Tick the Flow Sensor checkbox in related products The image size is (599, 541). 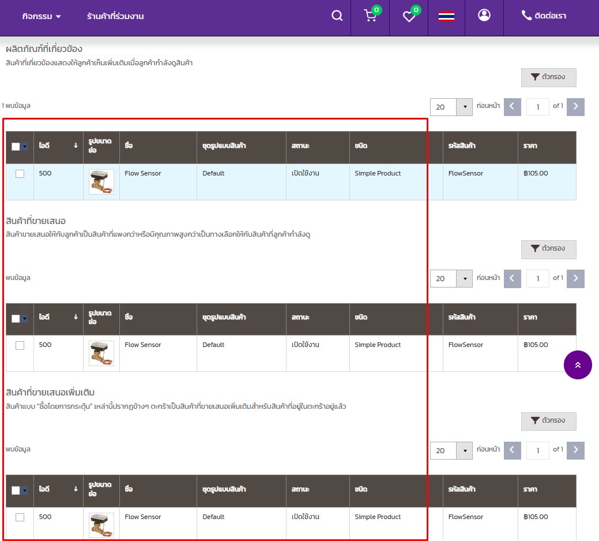pos(20,174)
